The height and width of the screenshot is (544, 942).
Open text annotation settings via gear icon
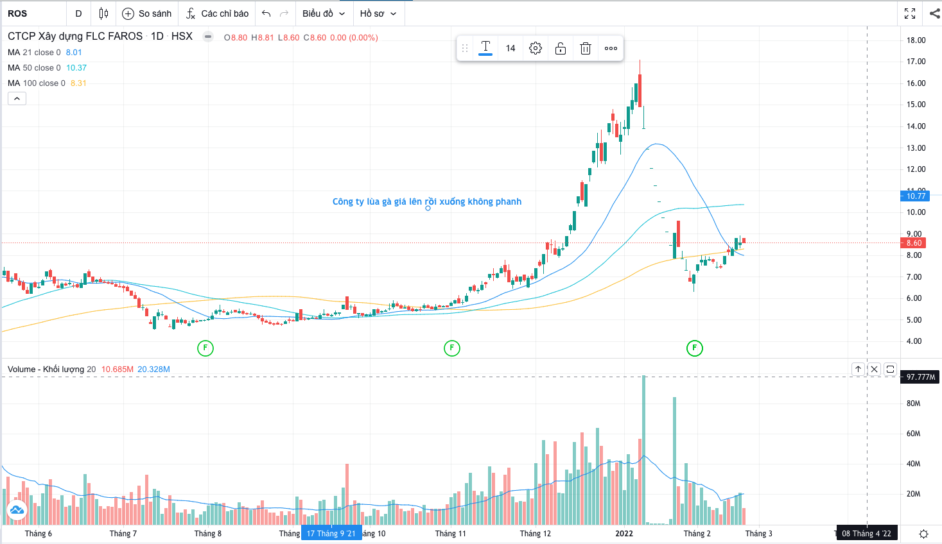(x=536, y=48)
